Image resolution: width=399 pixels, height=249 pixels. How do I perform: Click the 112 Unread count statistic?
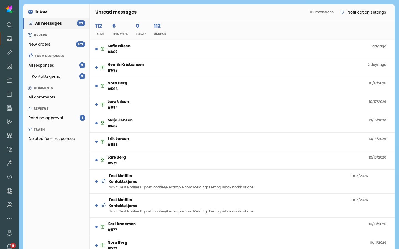tap(160, 29)
